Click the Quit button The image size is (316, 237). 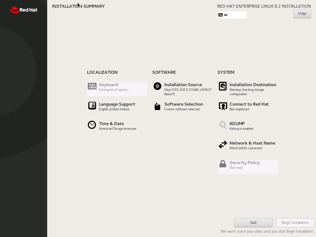click(x=253, y=222)
